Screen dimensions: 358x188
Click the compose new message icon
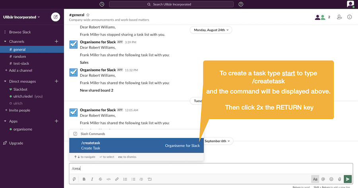(55, 17)
